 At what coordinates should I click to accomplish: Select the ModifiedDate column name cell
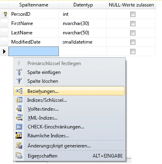[x=33, y=42]
